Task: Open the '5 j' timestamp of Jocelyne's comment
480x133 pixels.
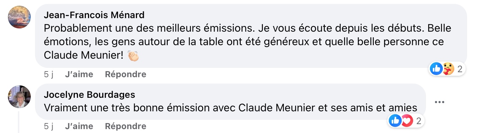Action: click(x=49, y=126)
